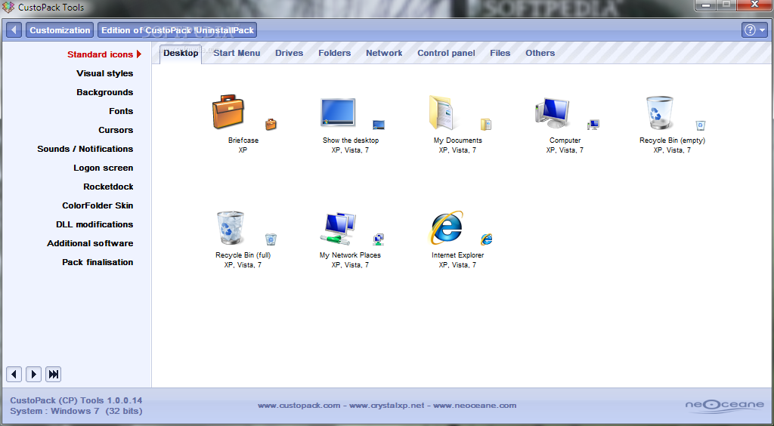774x426 pixels.
Task: Select the small Briefcase icon preview
Action: pos(271,124)
